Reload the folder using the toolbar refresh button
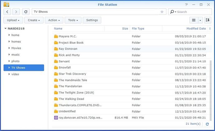Screen dimensions: 215x131 click(x=26, y=12)
